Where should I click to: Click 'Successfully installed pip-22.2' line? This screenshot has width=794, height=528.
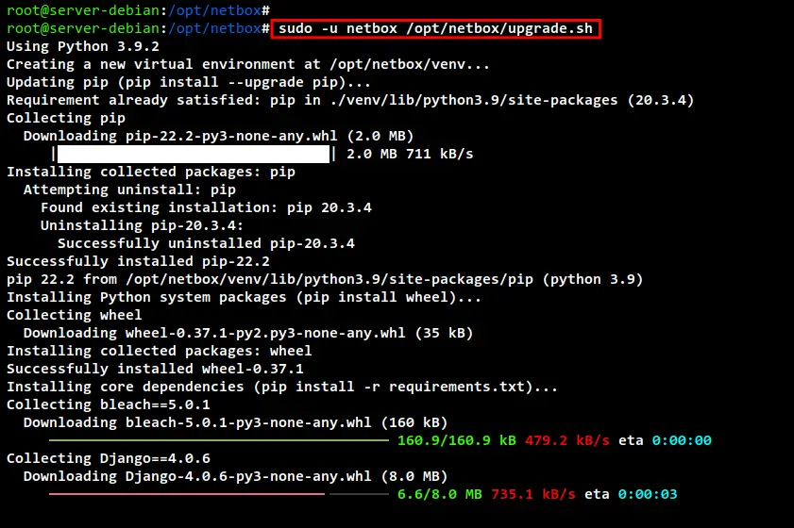point(138,261)
